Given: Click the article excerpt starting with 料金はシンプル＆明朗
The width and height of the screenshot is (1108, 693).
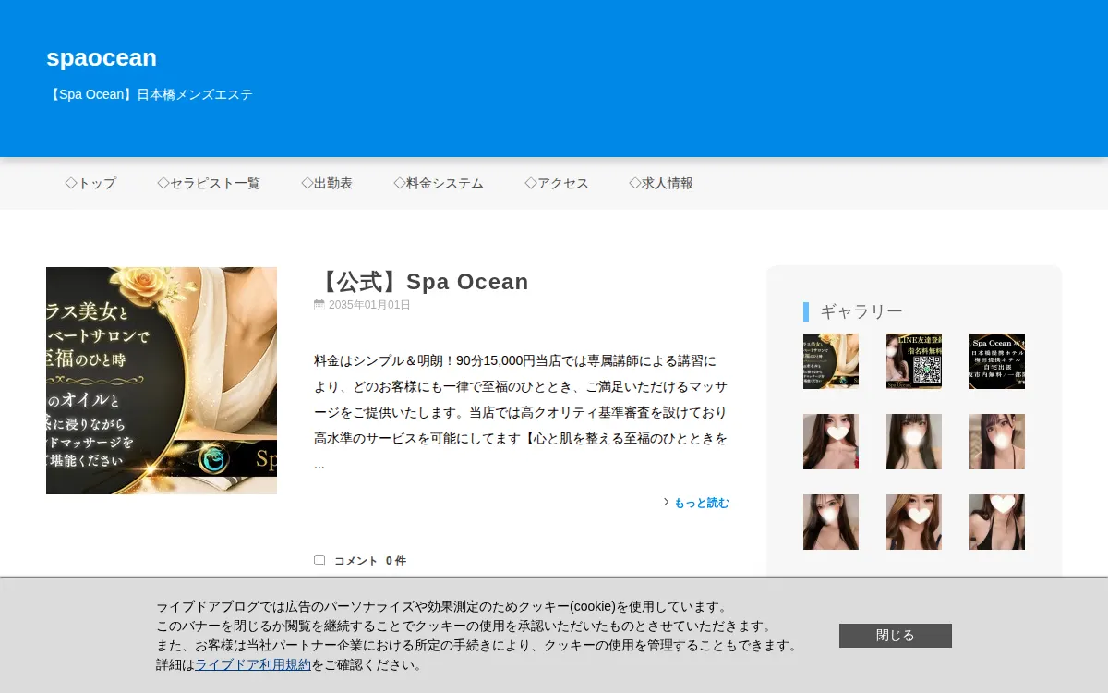Looking at the screenshot, I should tap(521, 412).
